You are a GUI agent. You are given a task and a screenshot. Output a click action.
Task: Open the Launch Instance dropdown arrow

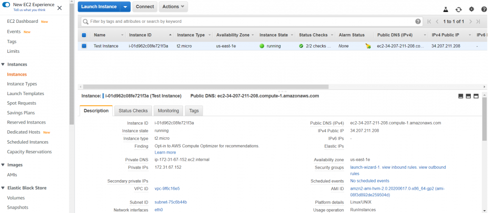(125, 7)
